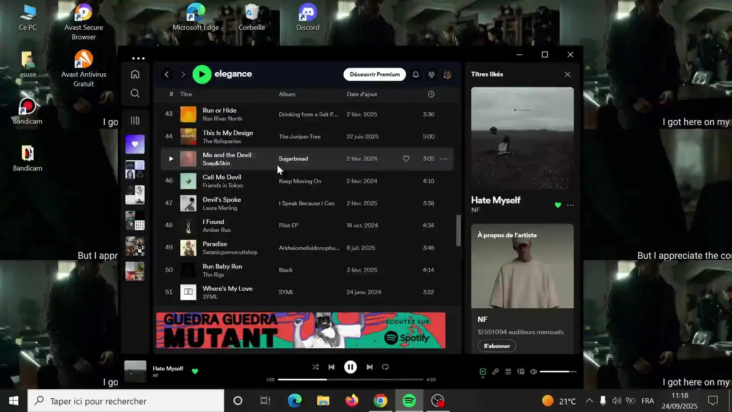Open Hate Myself title in side panel

(496, 200)
